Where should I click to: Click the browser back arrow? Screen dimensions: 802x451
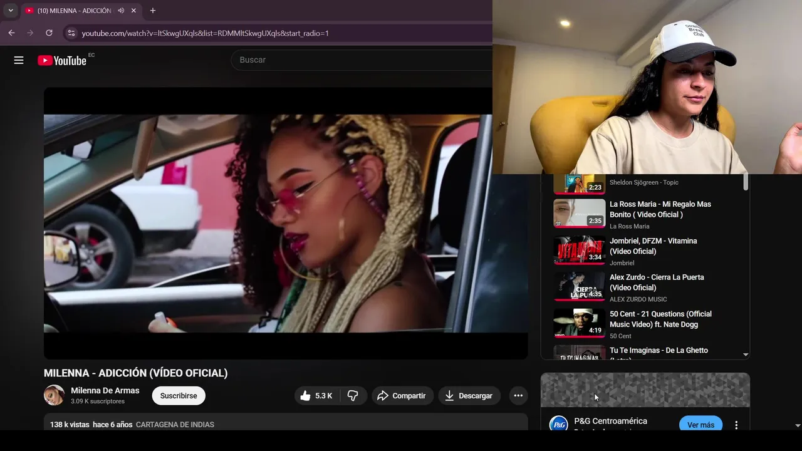coord(11,33)
